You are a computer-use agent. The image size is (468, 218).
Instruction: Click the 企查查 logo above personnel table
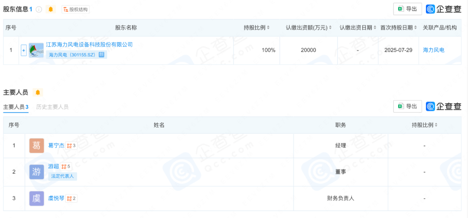point(444,106)
